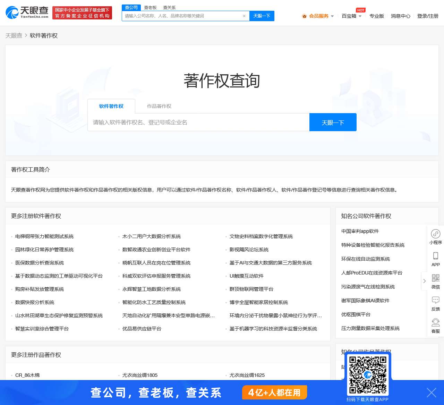
Task: Open 污染源废气在线检测系统 link
Action: click(x=368, y=287)
